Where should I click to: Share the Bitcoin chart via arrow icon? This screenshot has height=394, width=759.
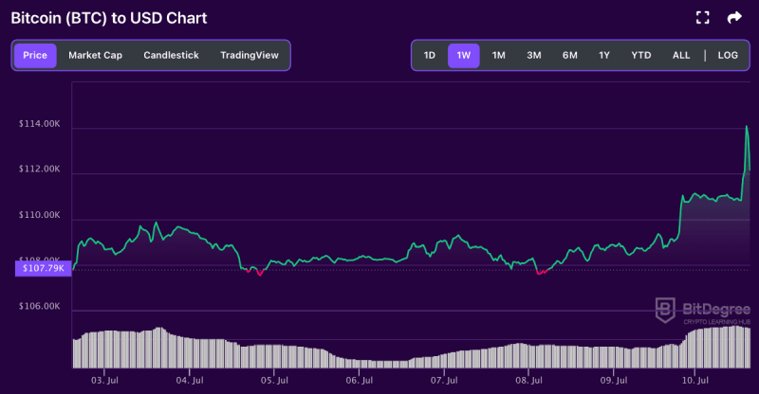coord(734,18)
